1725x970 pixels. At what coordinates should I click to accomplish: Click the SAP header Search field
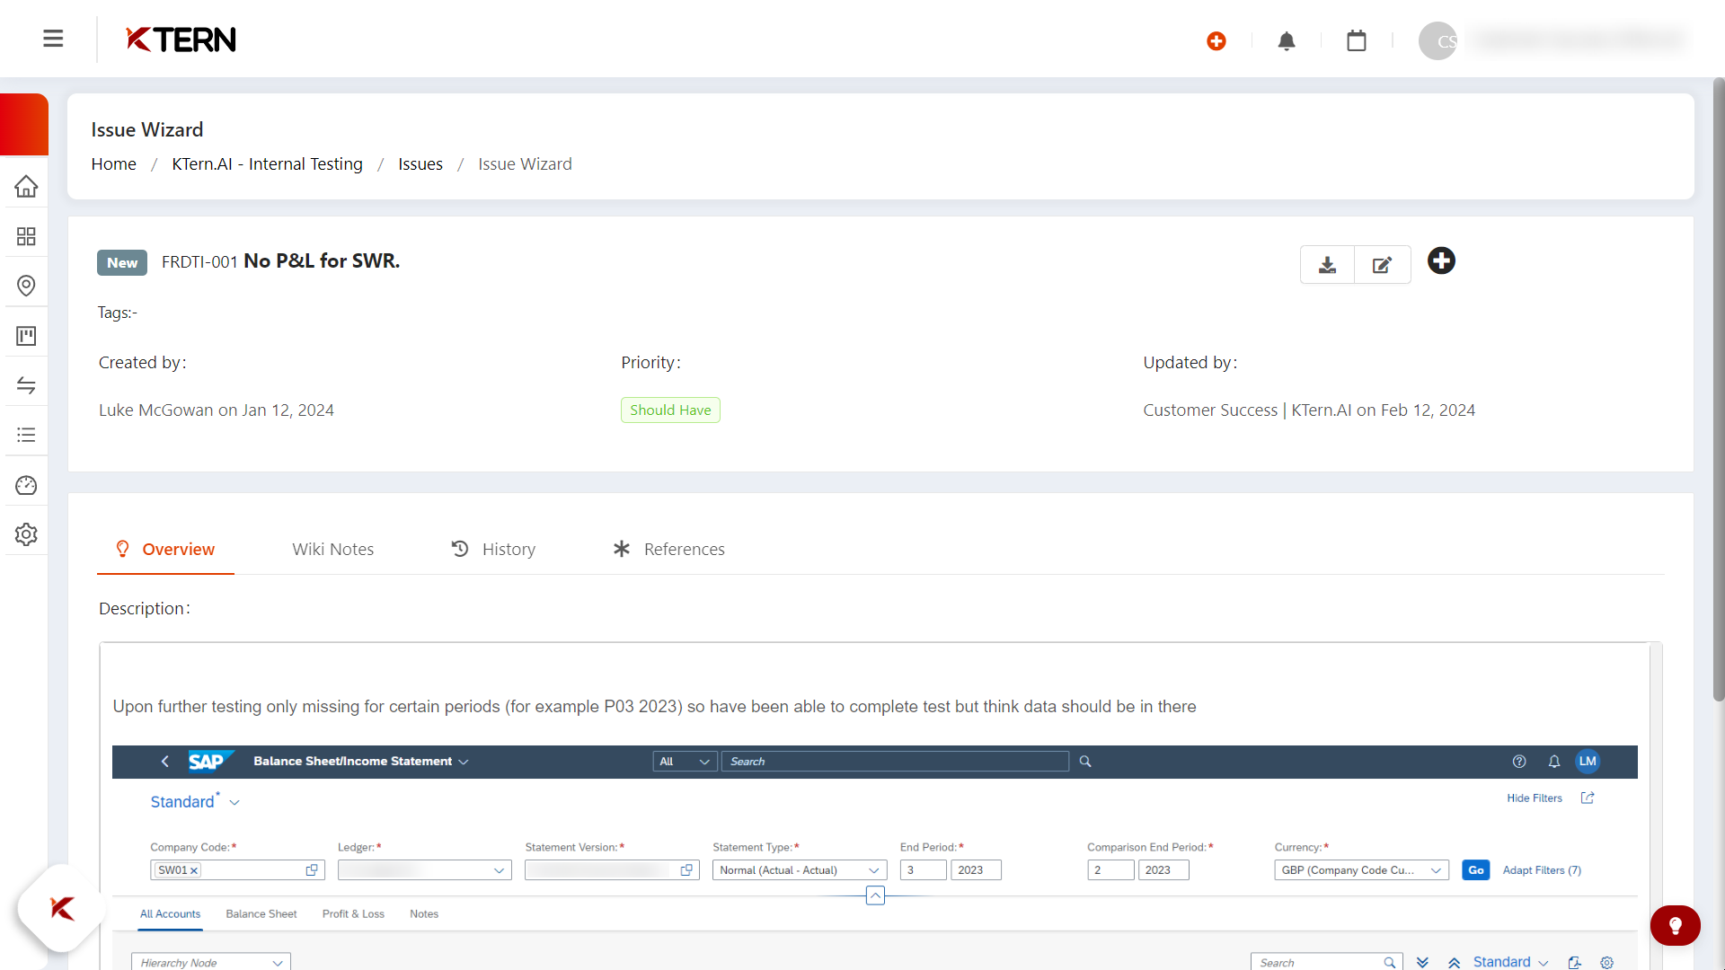(895, 762)
